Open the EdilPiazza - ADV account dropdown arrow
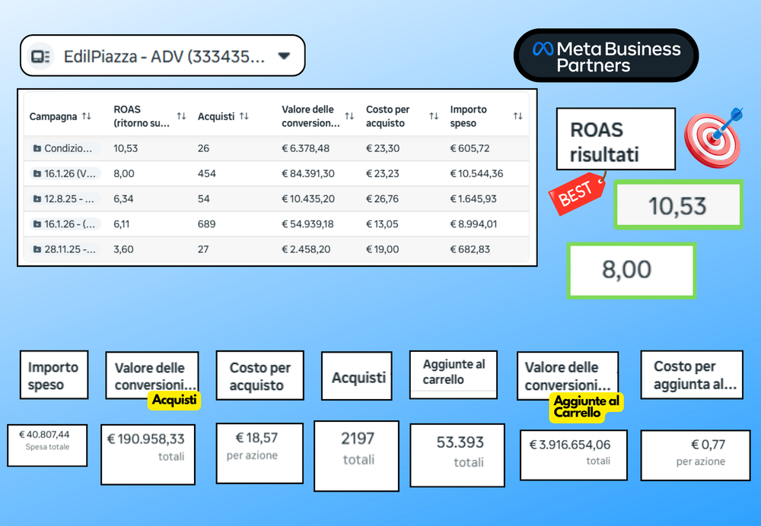Image resolution: width=761 pixels, height=526 pixels. [284, 56]
